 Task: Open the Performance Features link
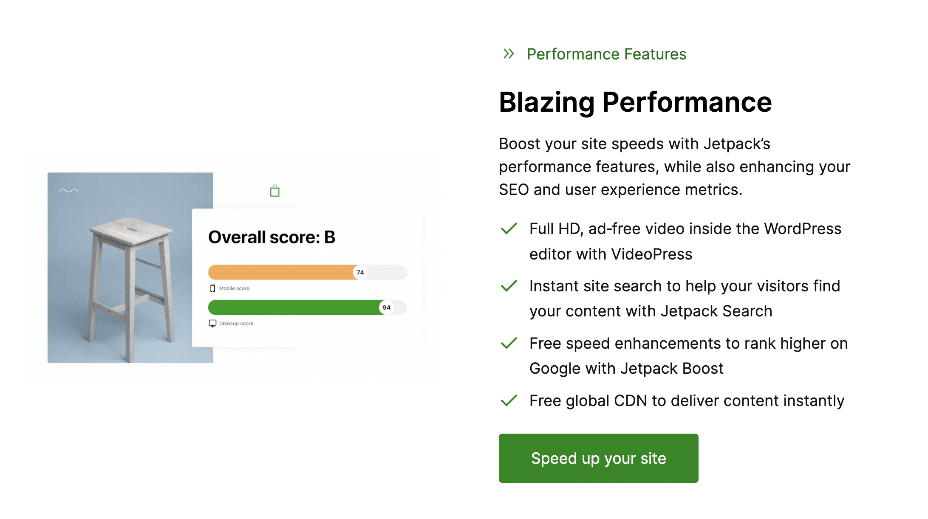pyautogui.click(x=606, y=54)
